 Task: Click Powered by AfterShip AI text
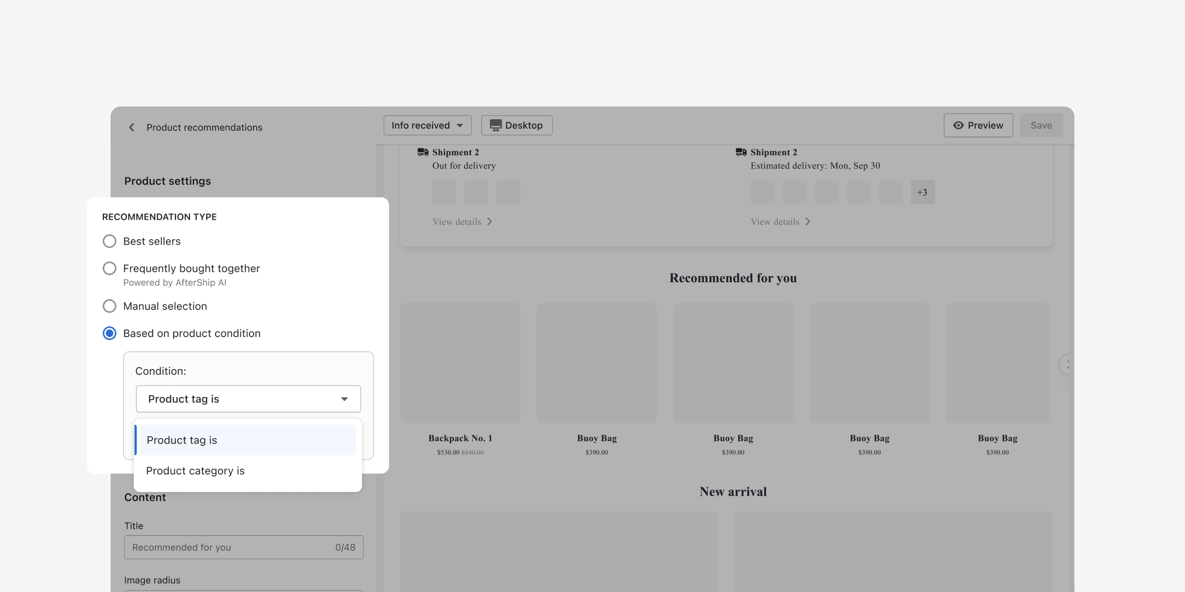(174, 283)
